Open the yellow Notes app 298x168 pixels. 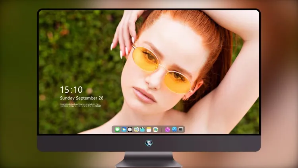149,130
